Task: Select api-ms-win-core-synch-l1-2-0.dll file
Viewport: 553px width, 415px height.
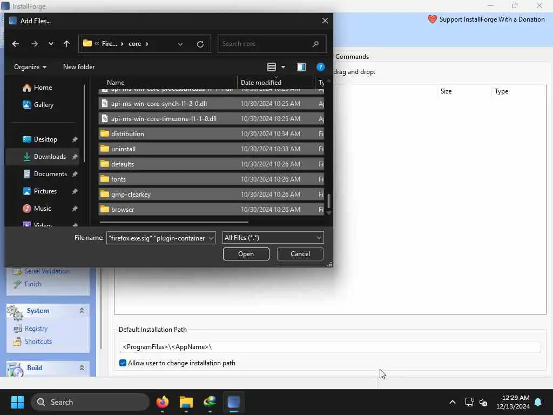Action: pos(211,103)
